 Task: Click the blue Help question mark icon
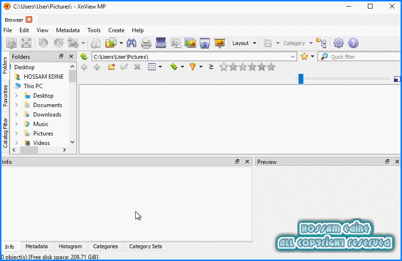[353, 43]
